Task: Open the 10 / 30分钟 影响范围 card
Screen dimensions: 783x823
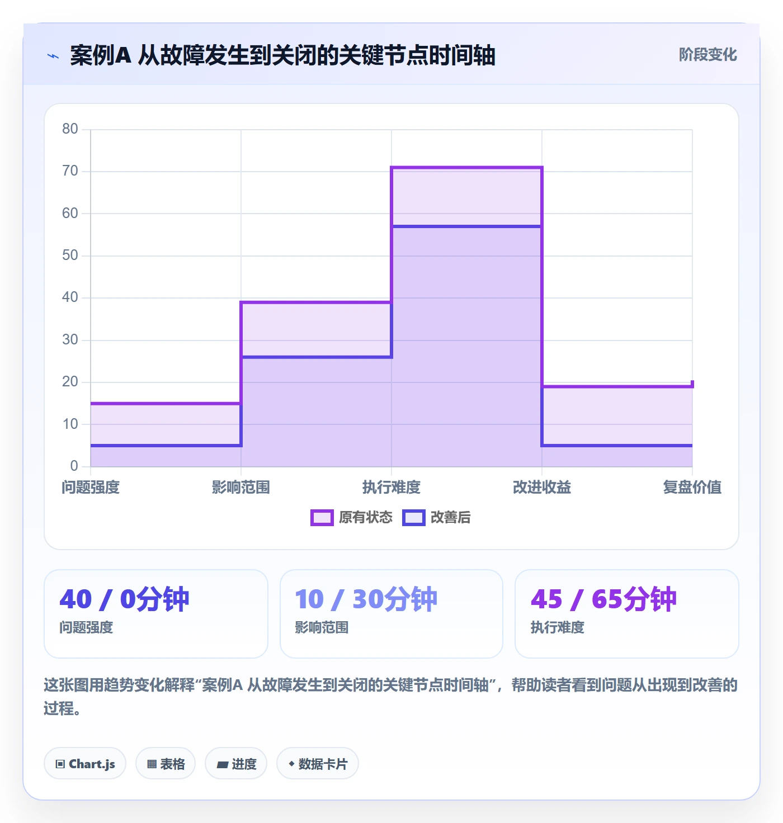Action: pyautogui.click(x=391, y=614)
